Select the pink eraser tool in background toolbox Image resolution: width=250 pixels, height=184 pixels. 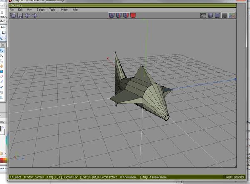(2, 76)
